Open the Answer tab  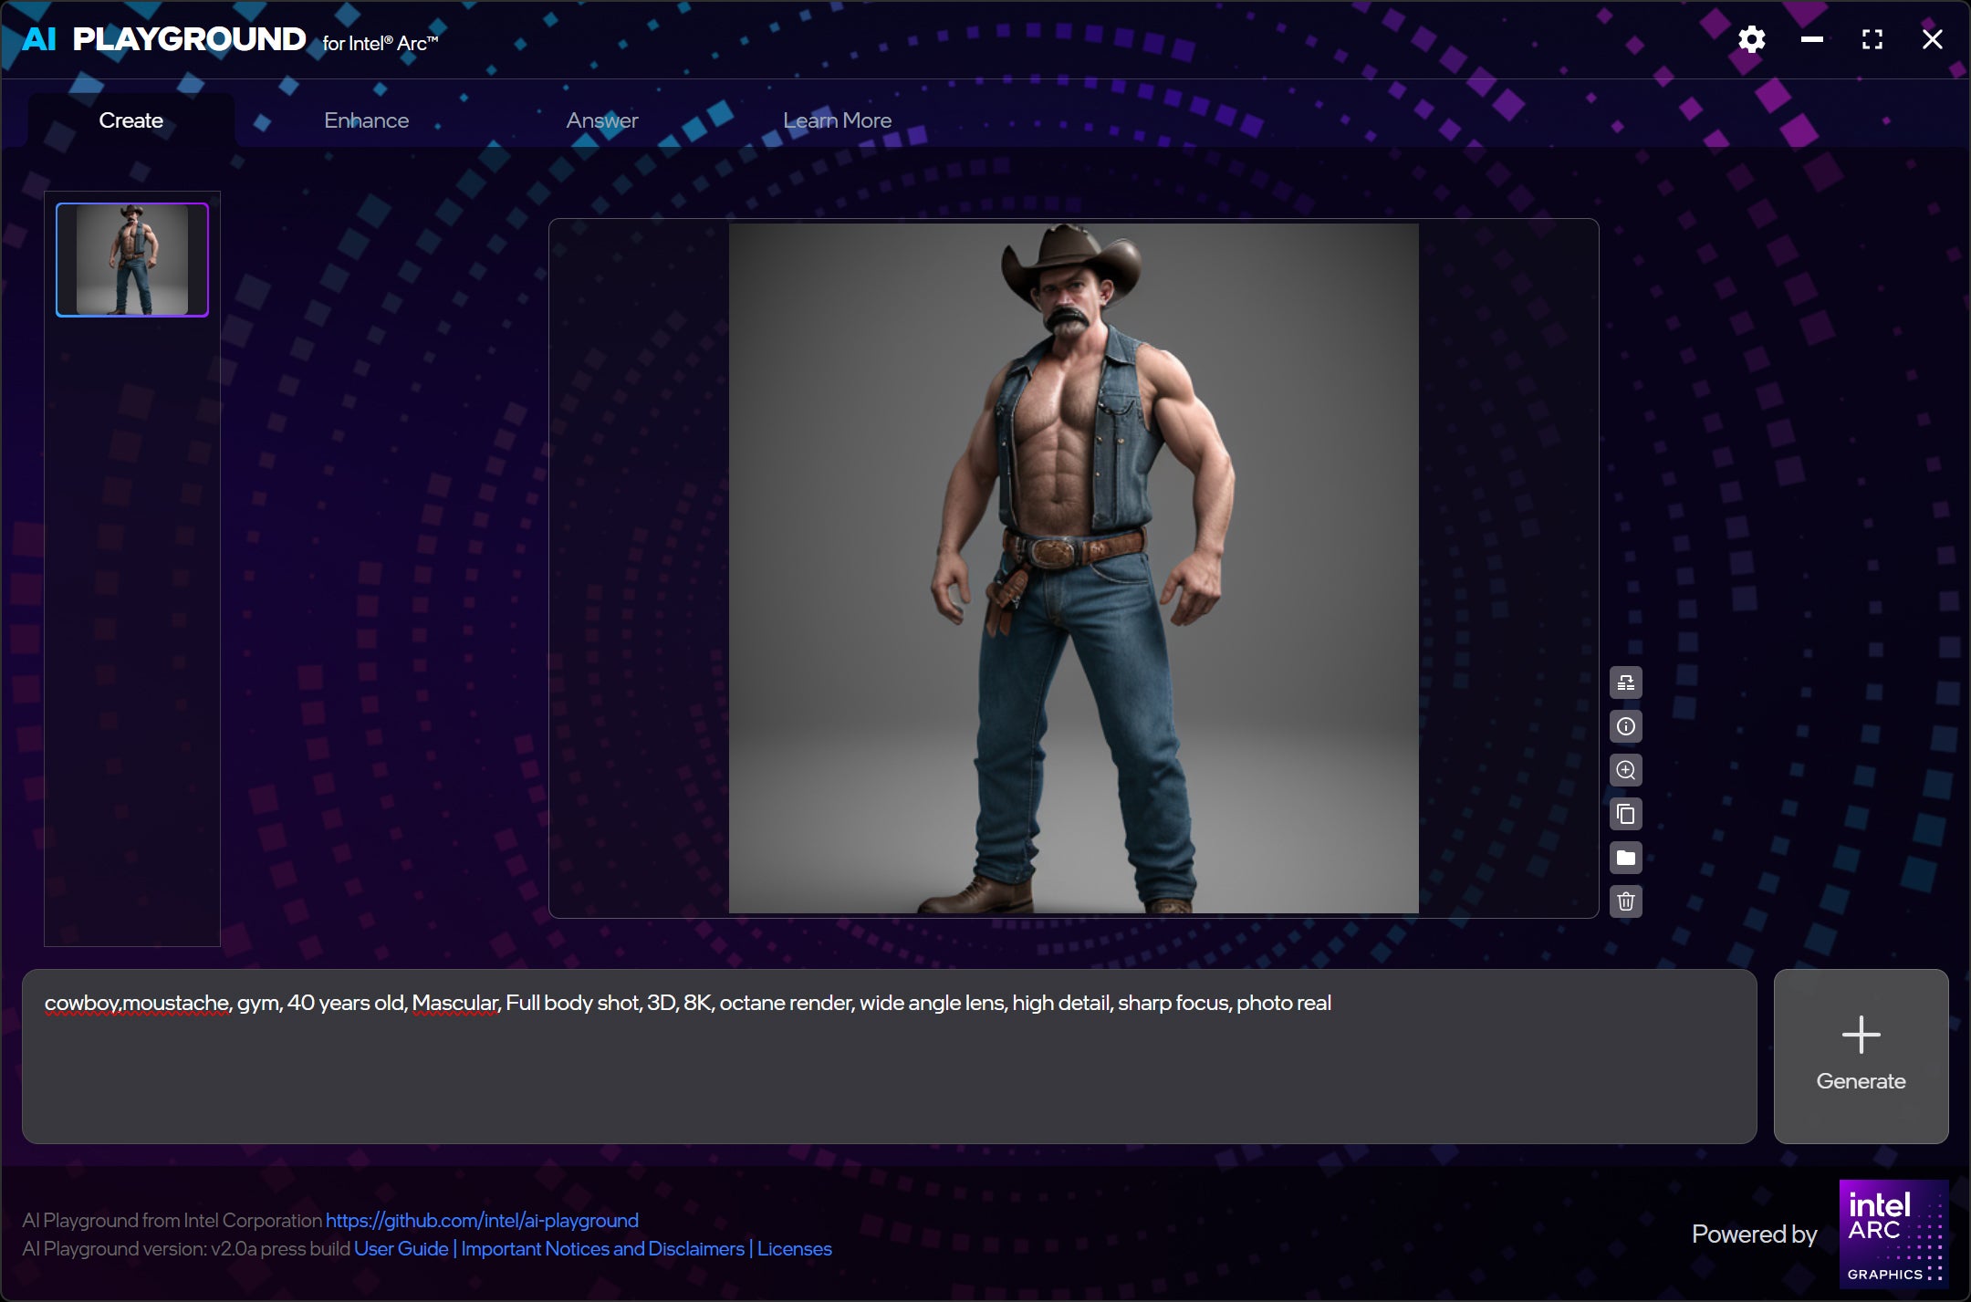pyautogui.click(x=602, y=120)
